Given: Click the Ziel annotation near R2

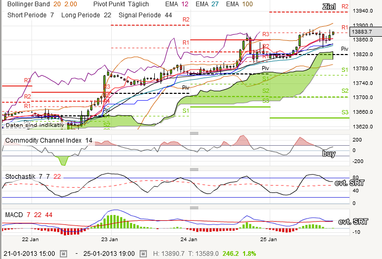Looking at the screenshot, I should click(x=329, y=7).
